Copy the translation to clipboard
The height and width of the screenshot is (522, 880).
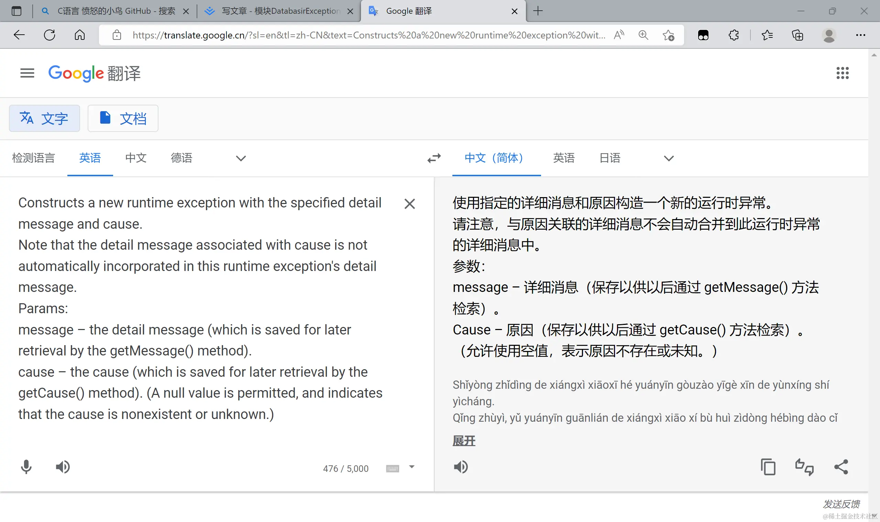(x=768, y=467)
